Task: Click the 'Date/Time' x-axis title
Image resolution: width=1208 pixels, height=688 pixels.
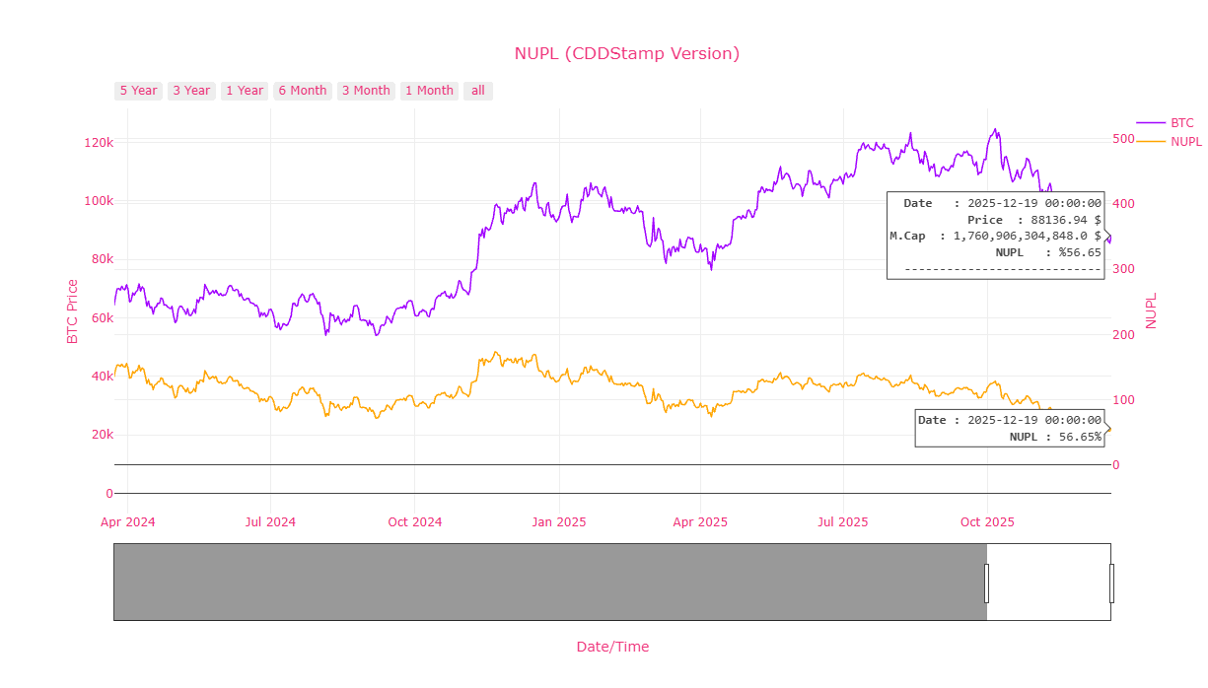Action: coord(612,647)
